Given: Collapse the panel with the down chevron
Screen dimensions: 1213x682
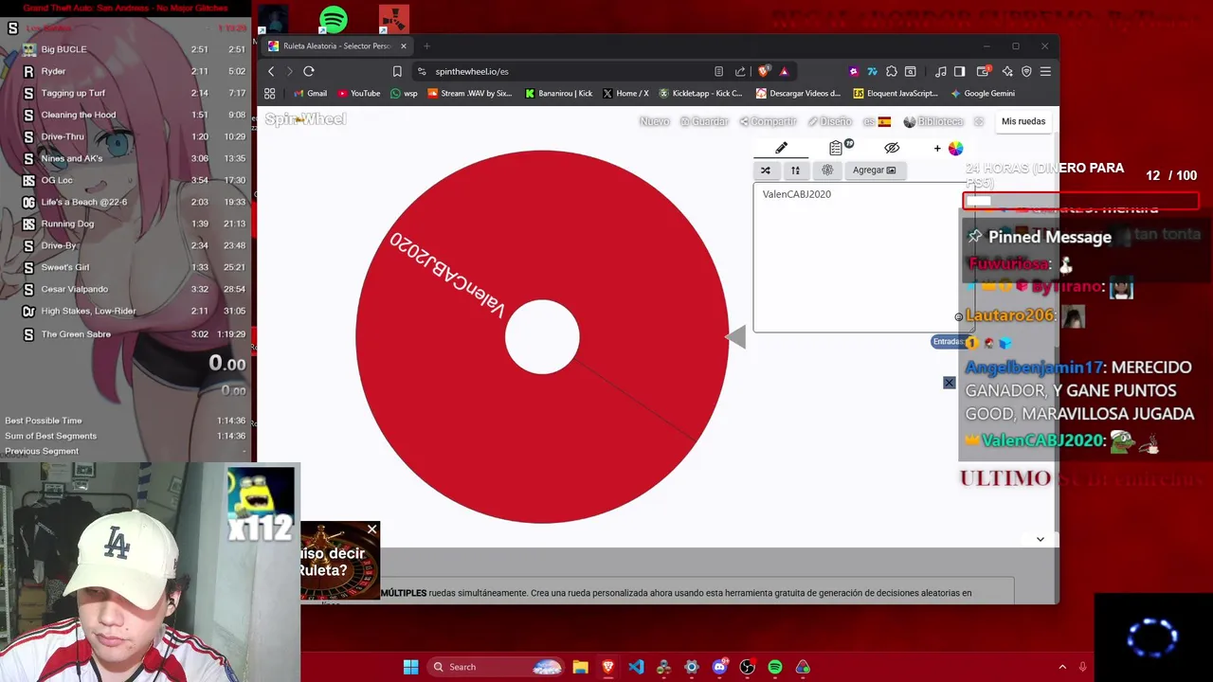Looking at the screenshot, I should click(1040, 539).
